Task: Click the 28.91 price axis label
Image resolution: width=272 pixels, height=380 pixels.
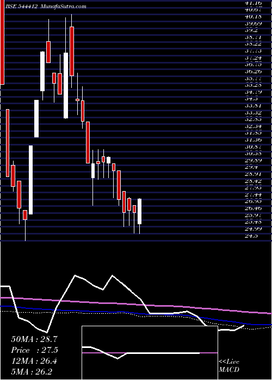Action: (253, 174)
